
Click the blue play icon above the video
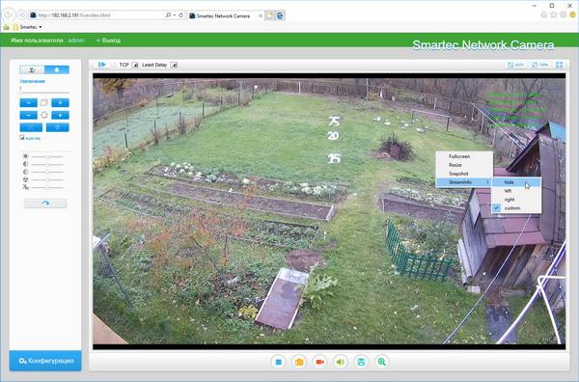[x=102, y=65]
